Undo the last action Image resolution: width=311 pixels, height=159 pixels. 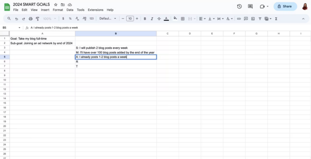(17, 19)
